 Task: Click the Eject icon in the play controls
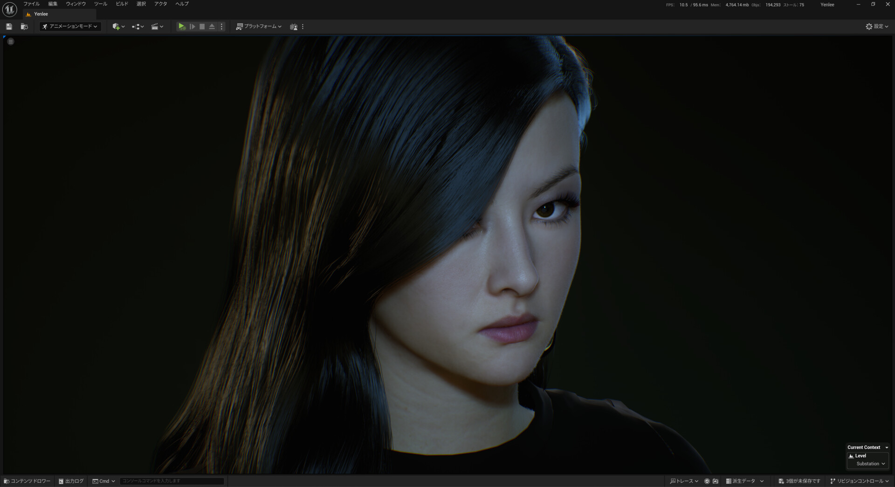pyautogui.click(x=212, y=27)
